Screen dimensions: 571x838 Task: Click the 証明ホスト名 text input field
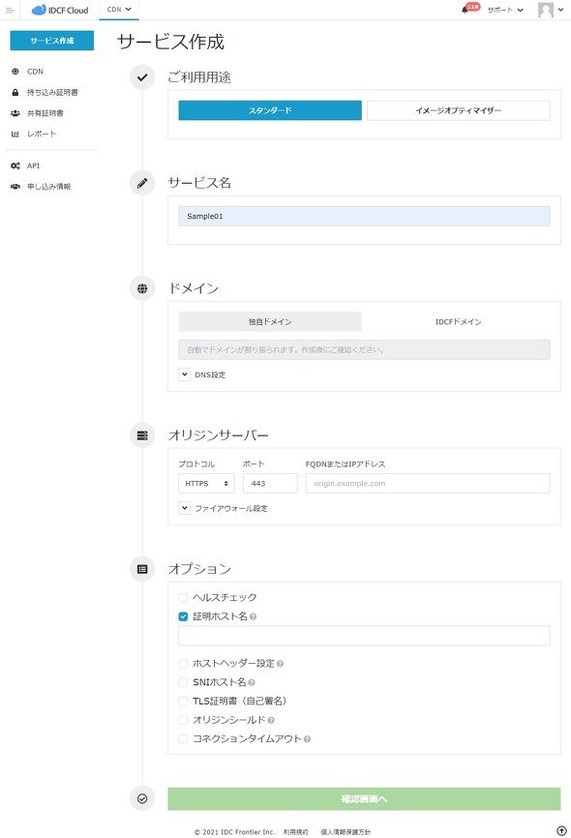pyautogui.click(x=364, y=636)
